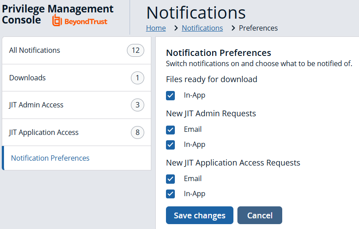
Task: Click the New JIT Admin Requests label
Action: pos(211,113)
